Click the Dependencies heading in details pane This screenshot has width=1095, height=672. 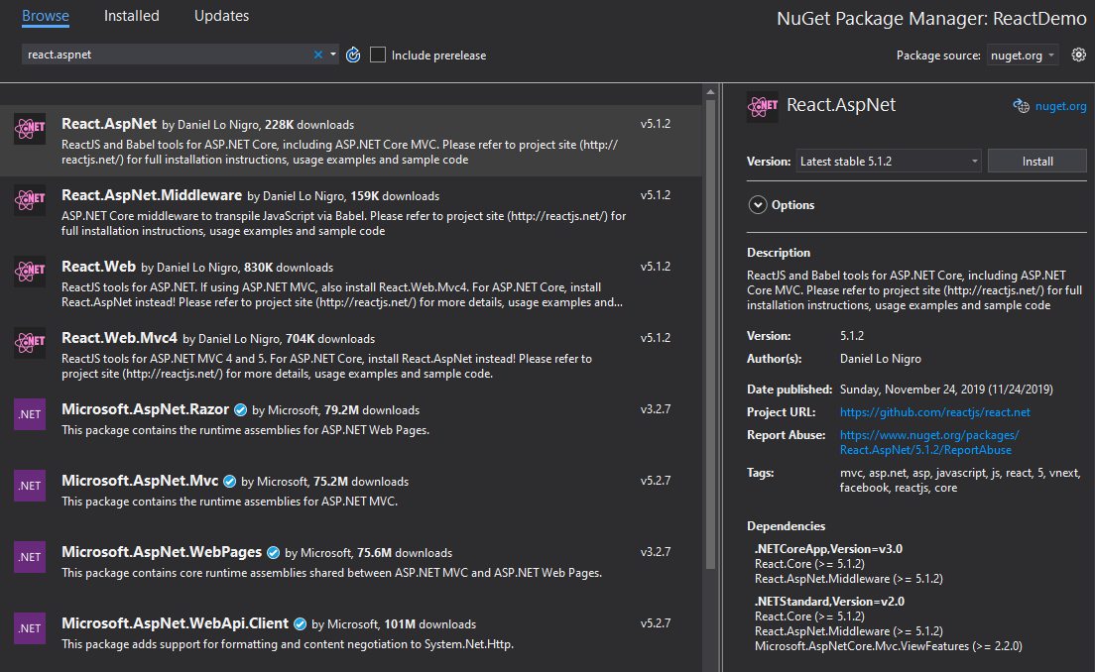pyautogui.click(x=786, y=526)
